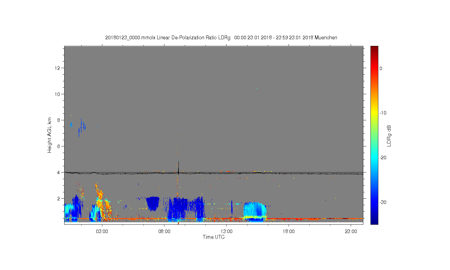Click the colorbar value -30
Image resolution: width=450 pixels, height=270 pixels.
pos(383,202)
